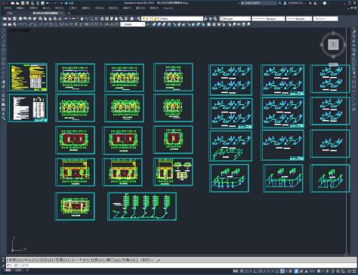Toggle polar tracking in the status bar
Screen dimensions: 358x275
(261, 271)
